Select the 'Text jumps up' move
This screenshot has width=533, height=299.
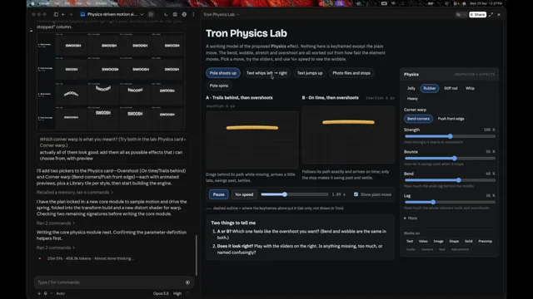310,73
